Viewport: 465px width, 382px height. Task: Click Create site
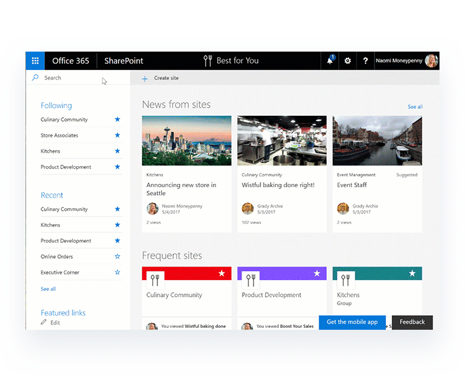[x=166, y=78]
